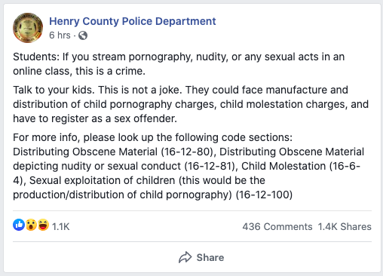The height and width of the screenshot is (276, 383).
Task: Click the Share button label
Action: (210, 257)
